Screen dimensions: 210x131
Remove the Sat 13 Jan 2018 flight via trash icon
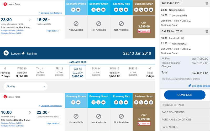point(207,31)
